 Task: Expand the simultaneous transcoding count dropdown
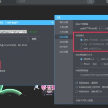(x=101, y=28)
